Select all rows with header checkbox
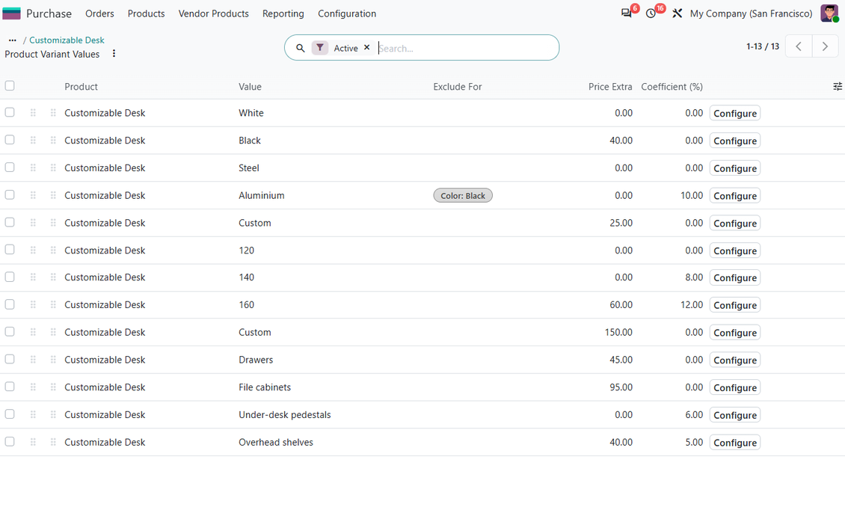Viewport: 845px width, 513px height. [10, 86]
